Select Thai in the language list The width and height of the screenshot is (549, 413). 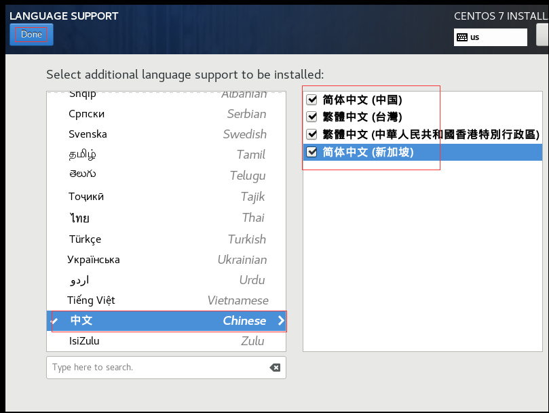(x=166, y=218)
